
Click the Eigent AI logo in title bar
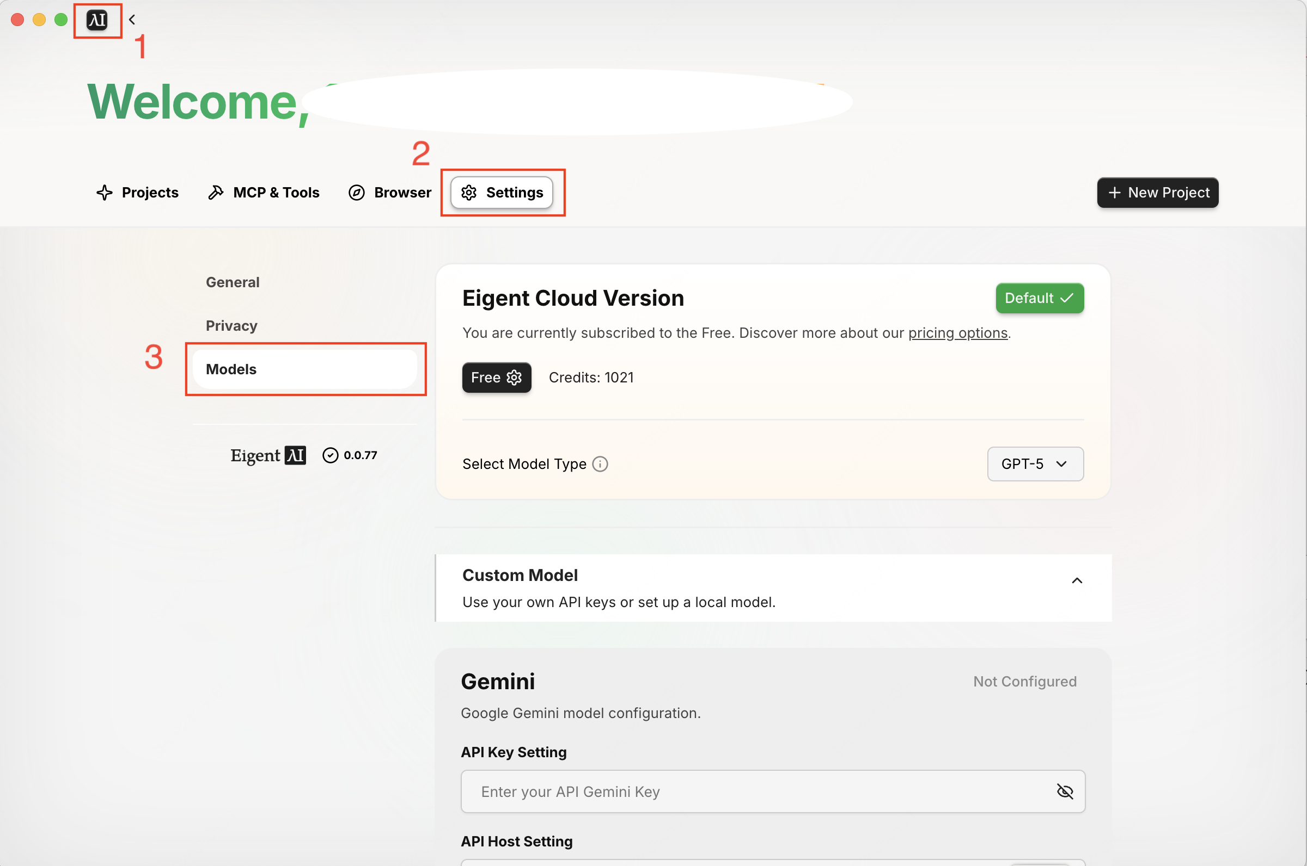tap(97, 21)
